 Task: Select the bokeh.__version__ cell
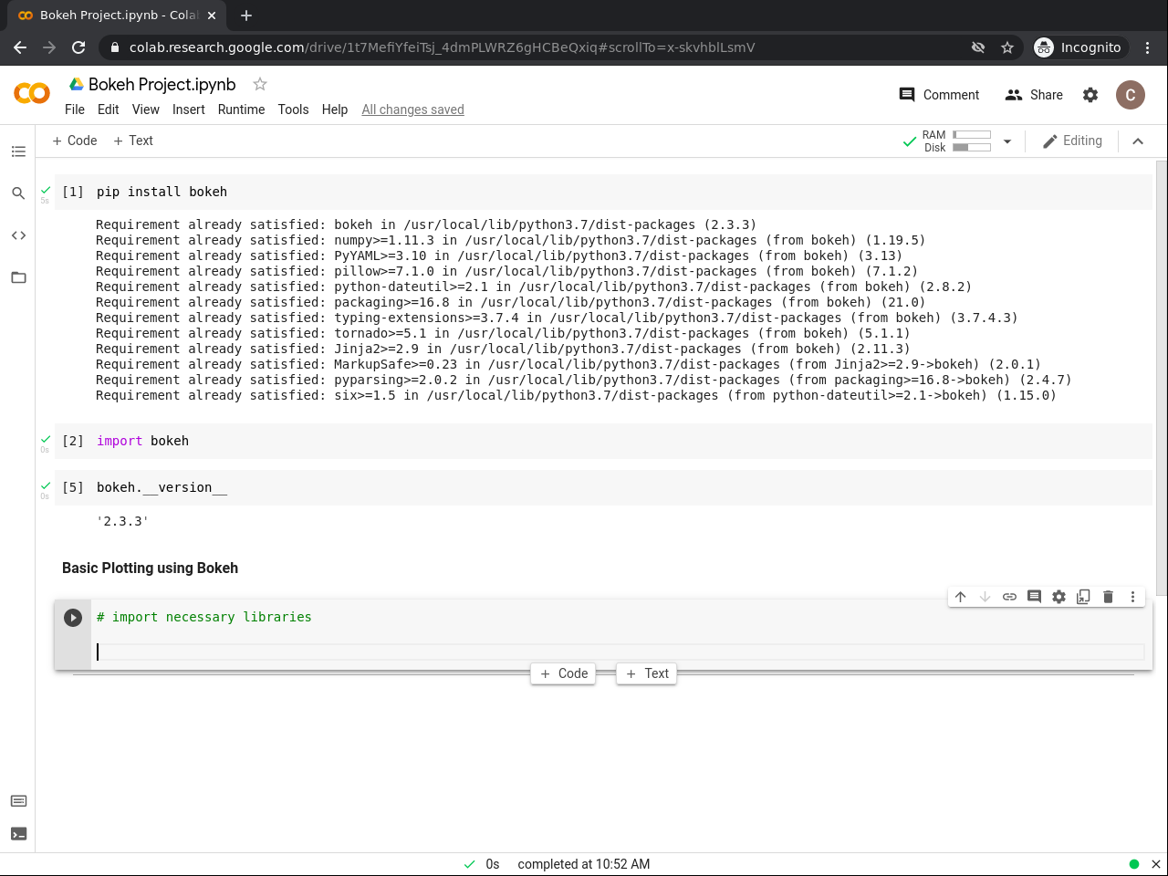[603, 487]
